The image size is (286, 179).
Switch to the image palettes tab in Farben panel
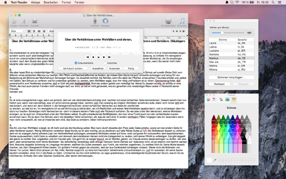point(227,99)
